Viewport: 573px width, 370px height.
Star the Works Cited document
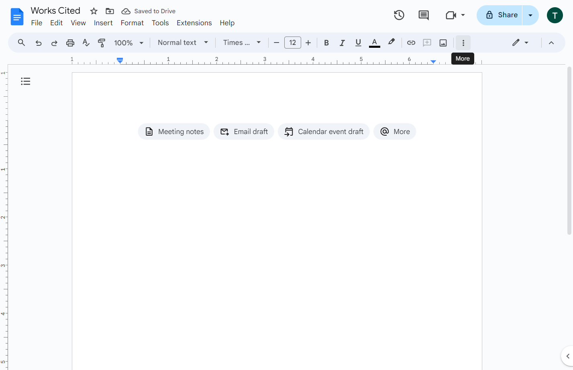[94, 11]
